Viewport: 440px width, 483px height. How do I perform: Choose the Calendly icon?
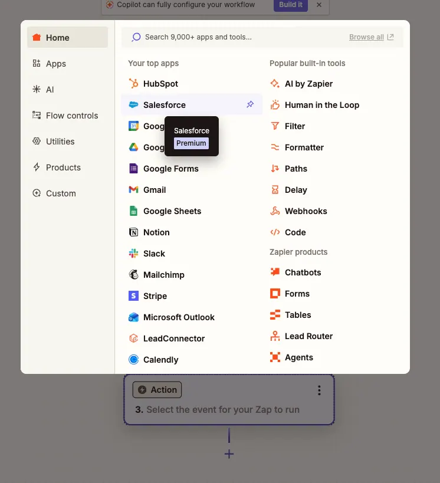133,360
